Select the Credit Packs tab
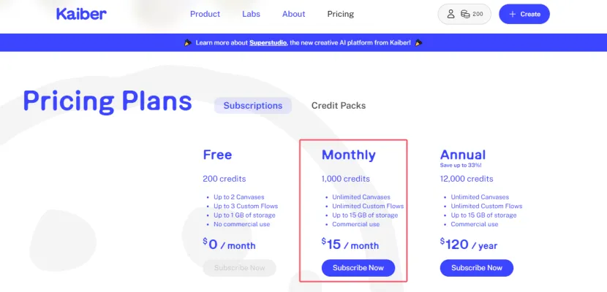This screenshot has width=607, height=292. [x=339, y=105]
